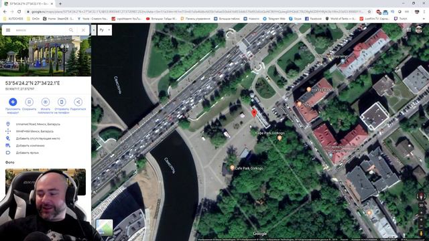429x241 pixels.
Task: Click the browser address bar URL
Action: [x=197, y=12]
